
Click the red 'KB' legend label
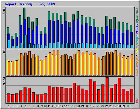point(137,101)
